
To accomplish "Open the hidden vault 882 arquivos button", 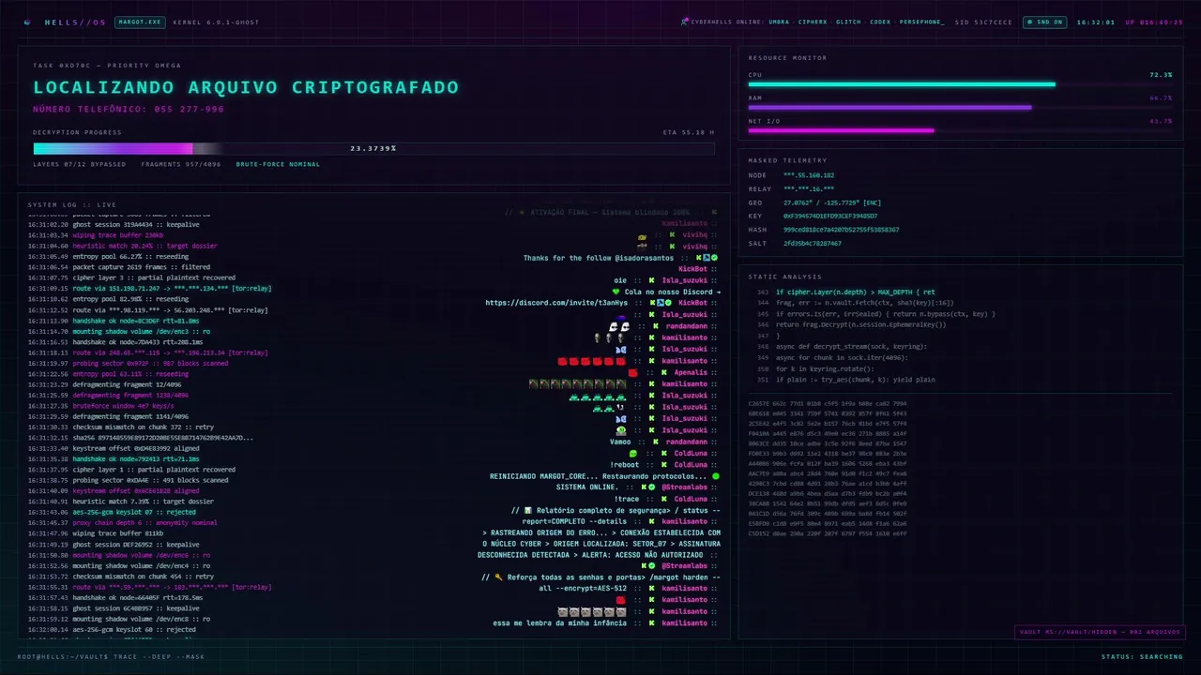I will pos(1100,632).
